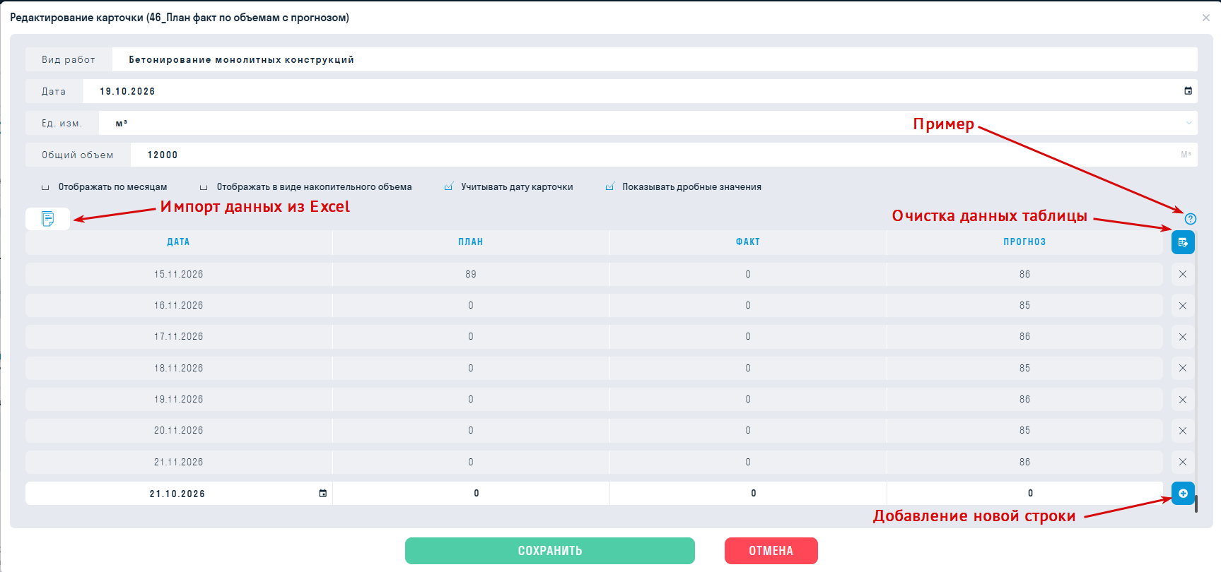Edit new row date 21.10.2026

tap(177, 494)
